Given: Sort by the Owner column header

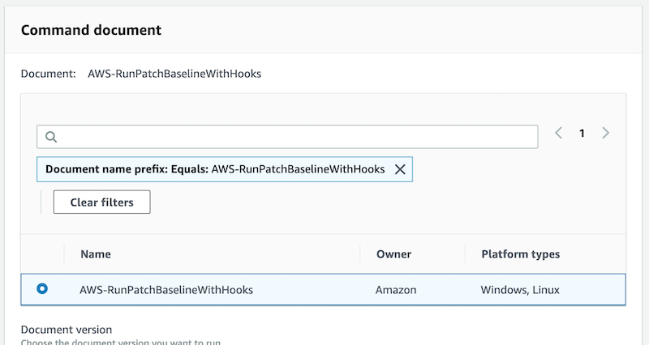Looking at the screenshot, I should click(393, 254).
